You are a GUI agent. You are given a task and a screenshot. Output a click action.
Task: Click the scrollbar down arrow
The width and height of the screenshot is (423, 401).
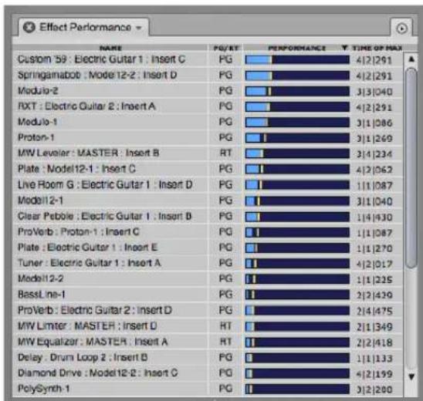coord(411,376)
